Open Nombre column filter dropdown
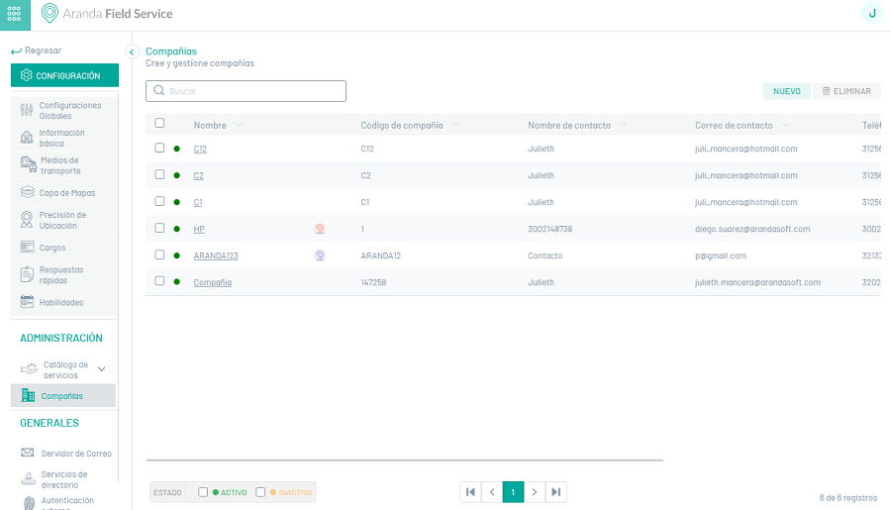Screen dimensions: 891x510 240,126
